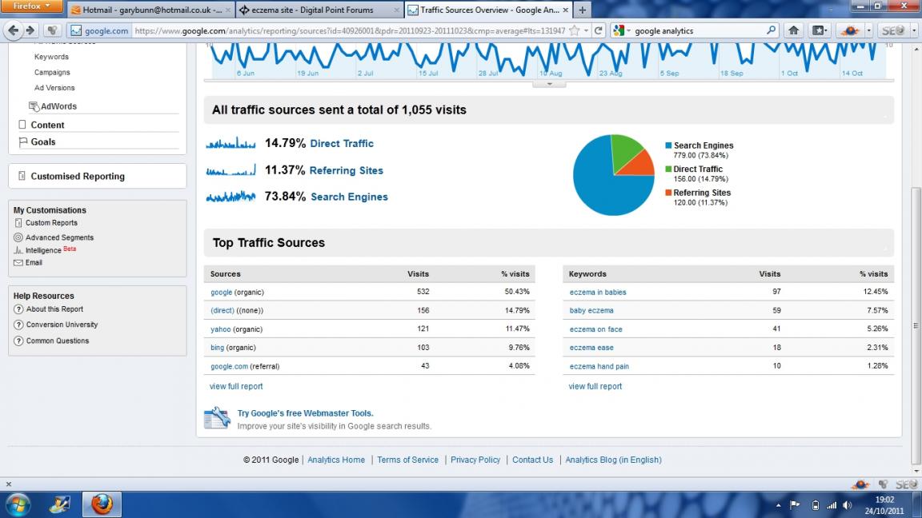Click the Goals flag icon
Image resolution: width=922 pixels, height=518 pixels.
(23, 141)
